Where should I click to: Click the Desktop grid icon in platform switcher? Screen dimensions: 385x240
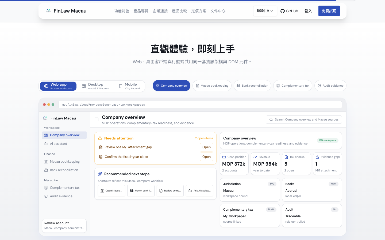[84, 86]
